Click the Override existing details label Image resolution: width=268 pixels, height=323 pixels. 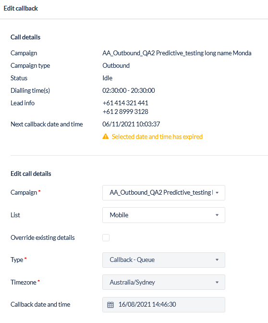click(x=43, y=237)
